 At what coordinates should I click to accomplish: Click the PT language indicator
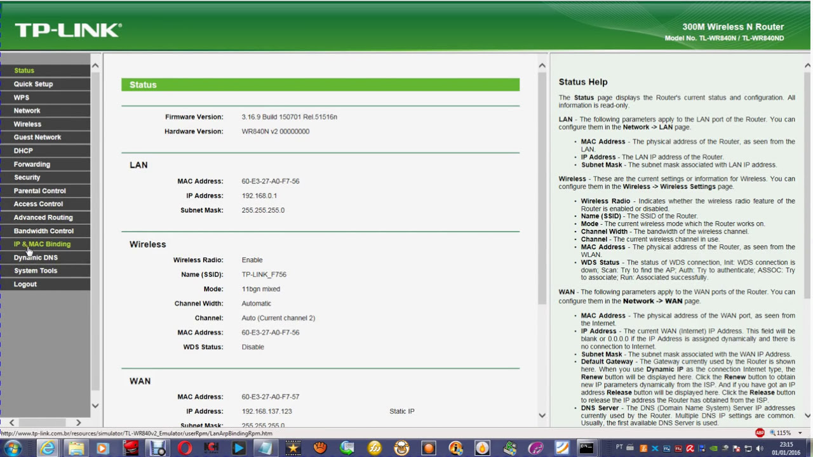[619, 447]
